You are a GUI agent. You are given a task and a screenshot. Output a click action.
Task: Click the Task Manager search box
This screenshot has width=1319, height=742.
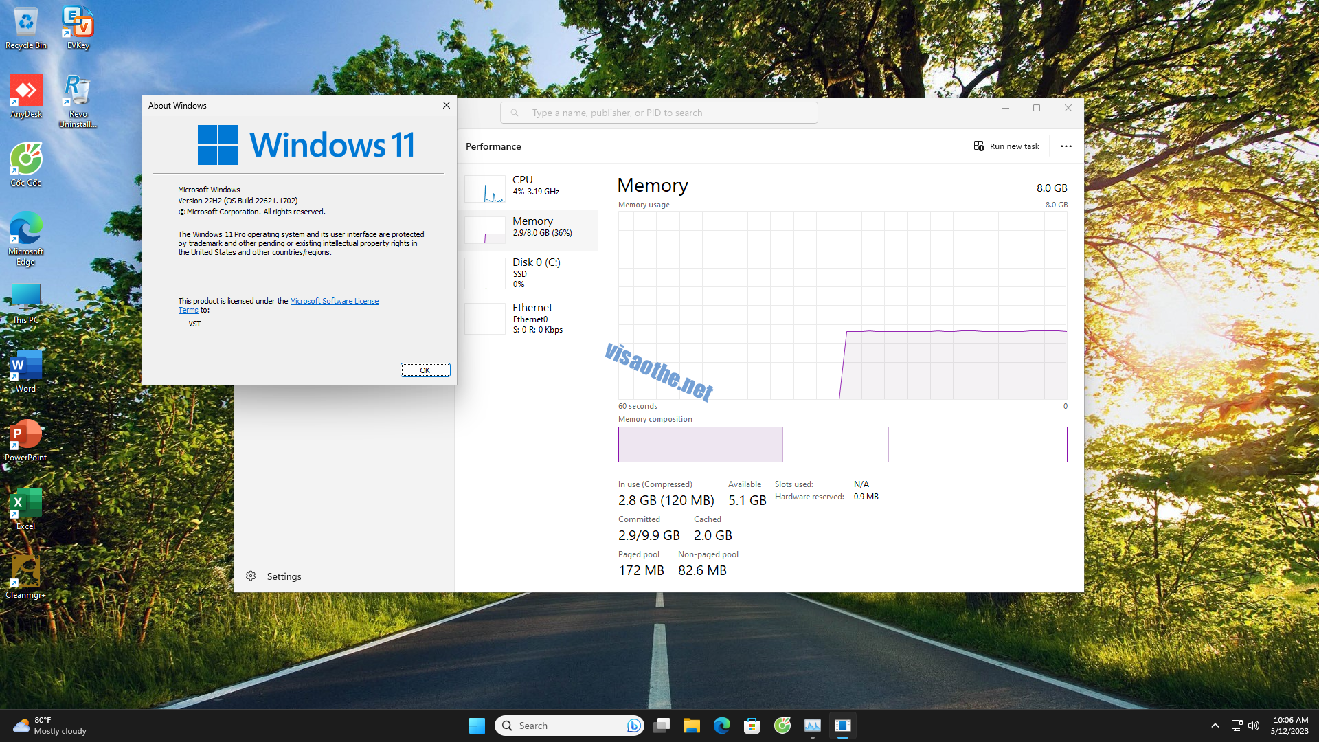(x=659, y=113)
